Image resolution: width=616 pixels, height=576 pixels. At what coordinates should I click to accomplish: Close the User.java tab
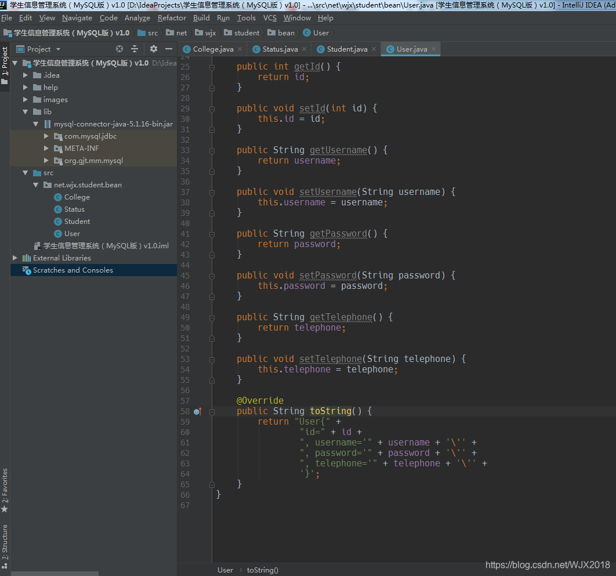click(x=433, y=49)
